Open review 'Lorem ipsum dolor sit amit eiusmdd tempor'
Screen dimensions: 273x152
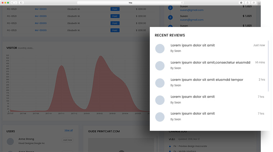pyautogui.click(x=207, y=80)
